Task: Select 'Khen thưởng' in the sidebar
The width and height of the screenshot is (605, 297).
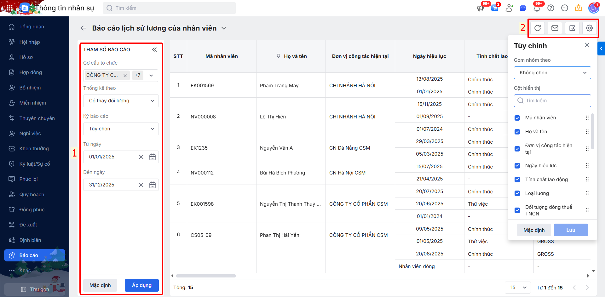Action: tap(34, 149)
